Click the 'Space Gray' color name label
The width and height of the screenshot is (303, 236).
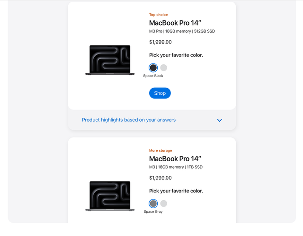[153, 212]
